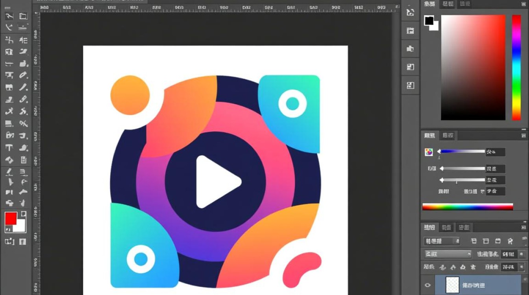
Task: Select the Type tool with the T icon
Action: tap(9, 148)
